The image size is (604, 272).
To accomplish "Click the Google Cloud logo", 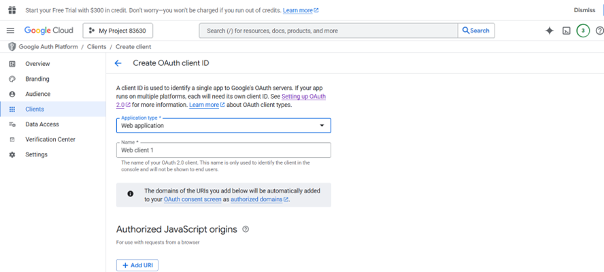I will (x=48, y=31).
